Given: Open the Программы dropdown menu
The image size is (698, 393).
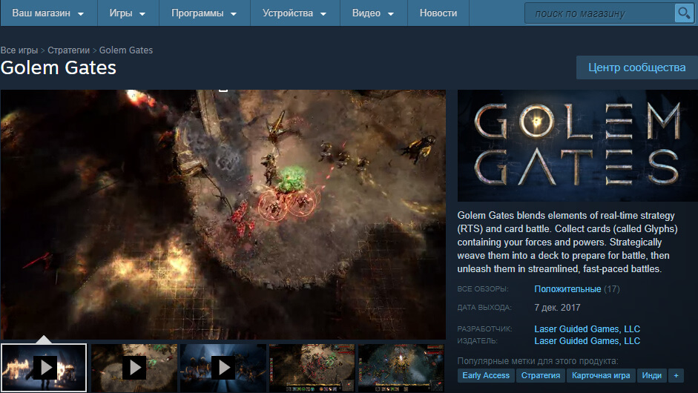Looking at the screenshot, I should [204, 13].
